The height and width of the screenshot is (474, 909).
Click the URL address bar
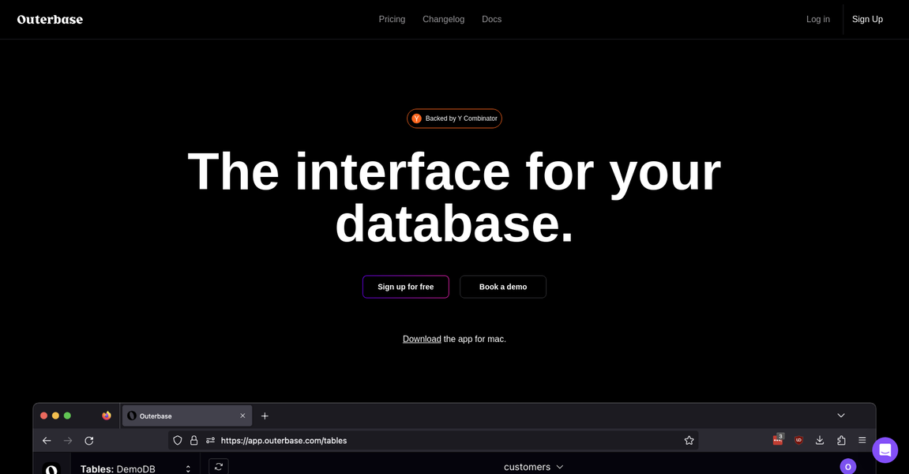[442, 441]
